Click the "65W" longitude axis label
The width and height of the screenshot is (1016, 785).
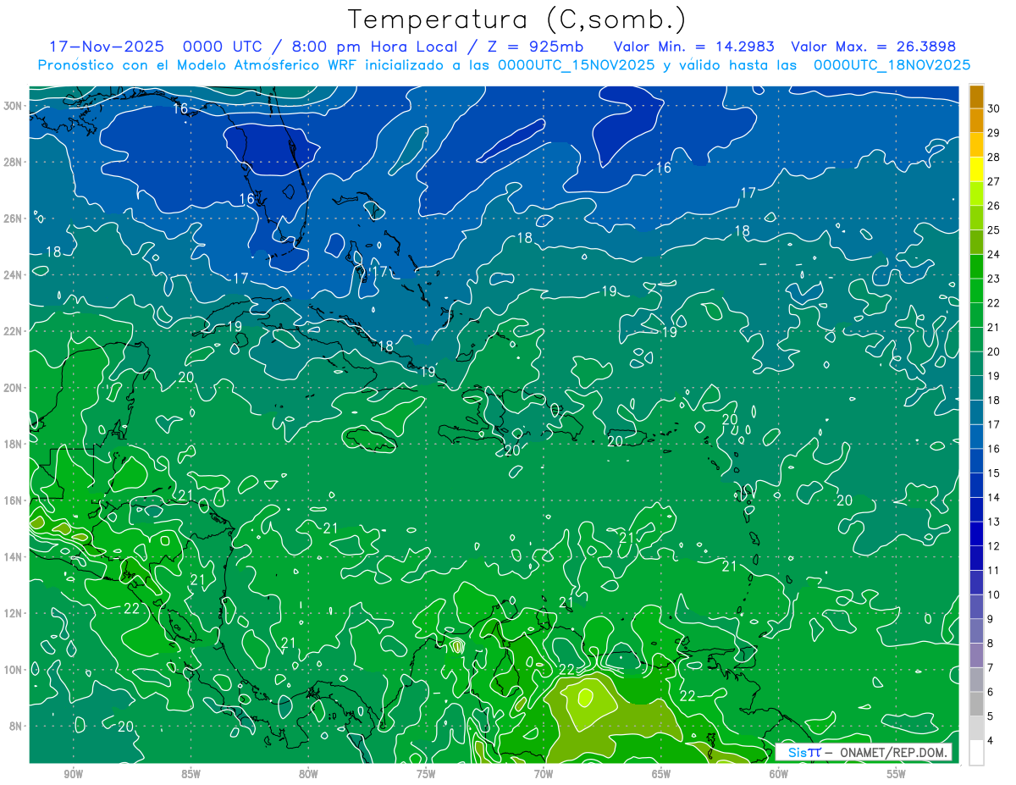(661, 774)
